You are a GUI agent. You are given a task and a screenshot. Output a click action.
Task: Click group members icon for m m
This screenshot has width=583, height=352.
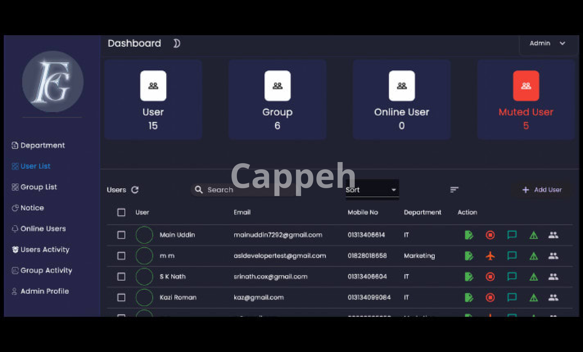click(x=553, y=256)
